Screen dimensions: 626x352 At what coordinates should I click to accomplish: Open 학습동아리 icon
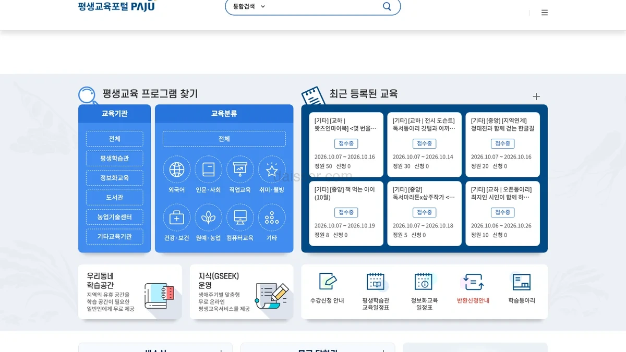click(x=522, y=282)
